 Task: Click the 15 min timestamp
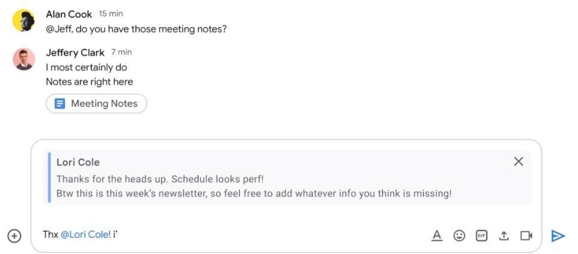click(x=111, y=14)
